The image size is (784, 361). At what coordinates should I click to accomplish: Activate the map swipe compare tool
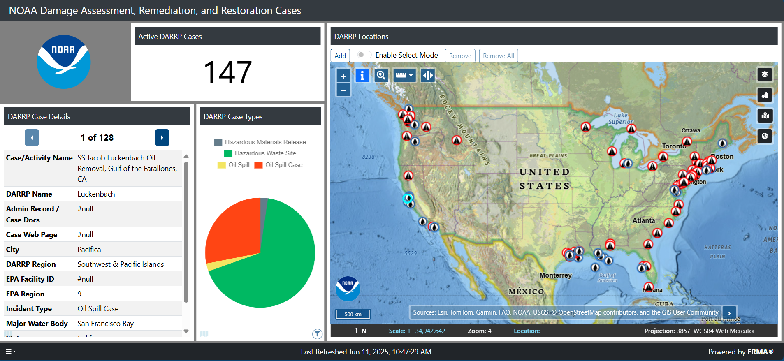tap(428, 76)
